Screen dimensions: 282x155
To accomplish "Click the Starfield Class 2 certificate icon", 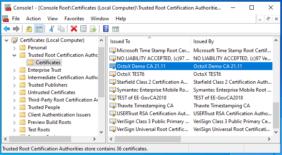I will (113, 82).
